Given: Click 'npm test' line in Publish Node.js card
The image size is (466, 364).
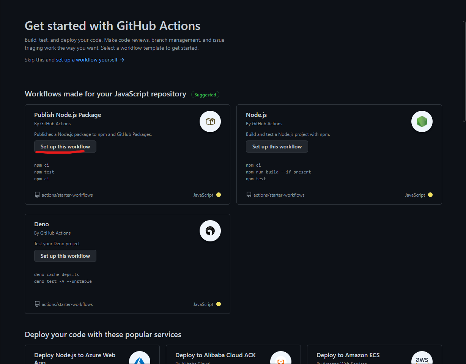Looking at the screenshot, I should (44, 172).
